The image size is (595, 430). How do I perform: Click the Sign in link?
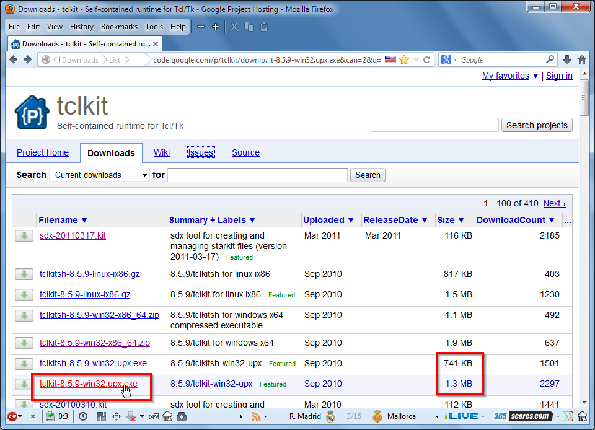click(559, 76)
